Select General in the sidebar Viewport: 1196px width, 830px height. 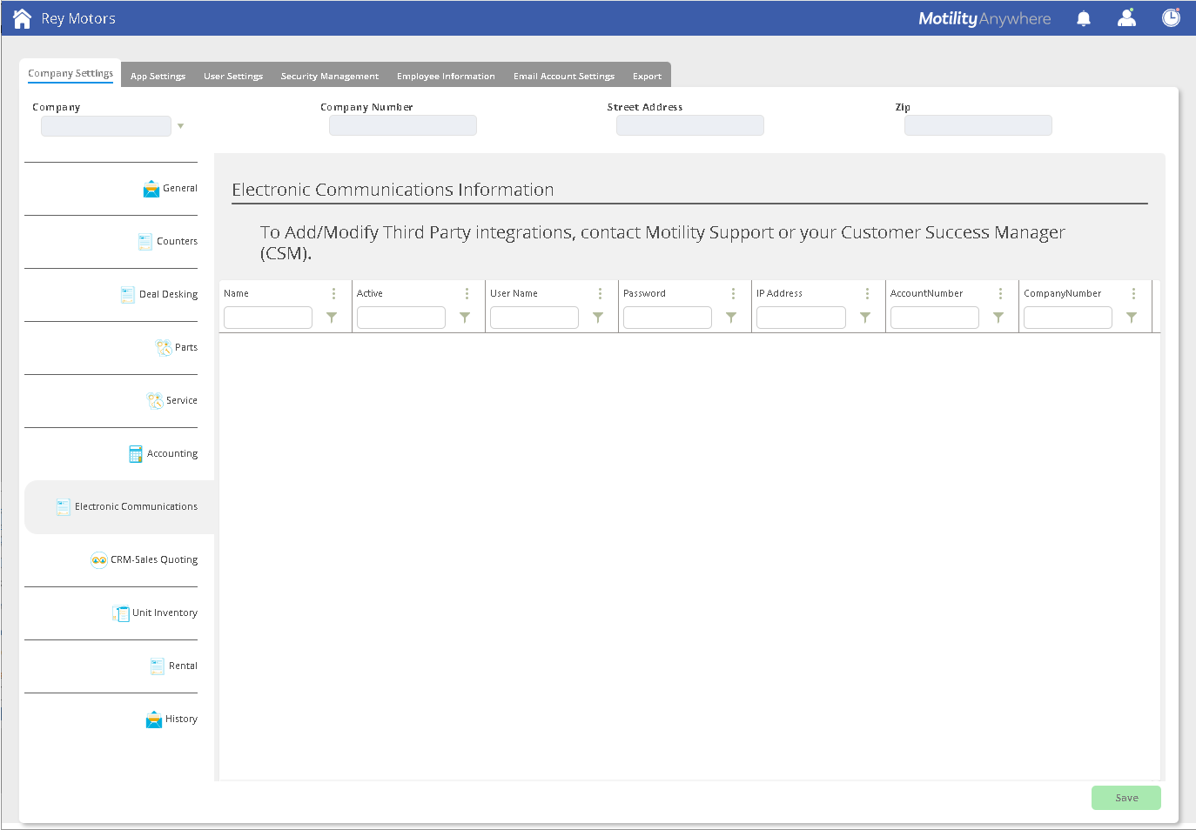[x=180, y=189]
